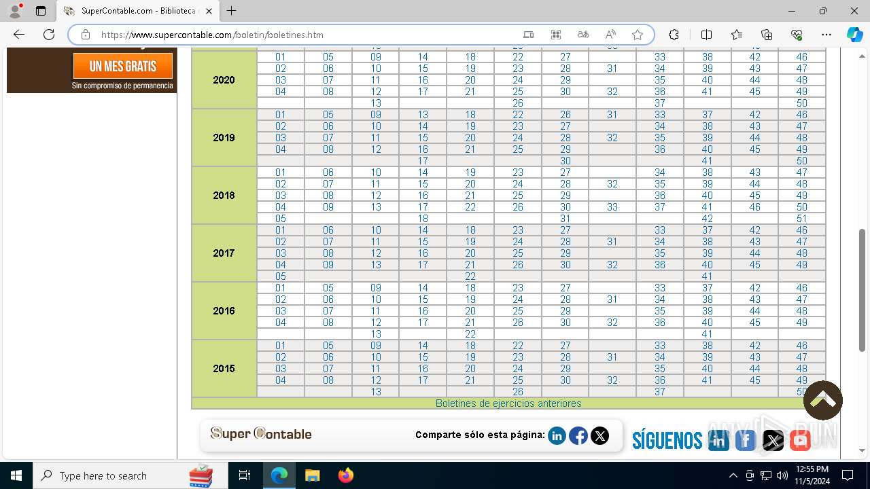870x489 pixels.
Task: Select the 2017 year cell
Action: 224,253
